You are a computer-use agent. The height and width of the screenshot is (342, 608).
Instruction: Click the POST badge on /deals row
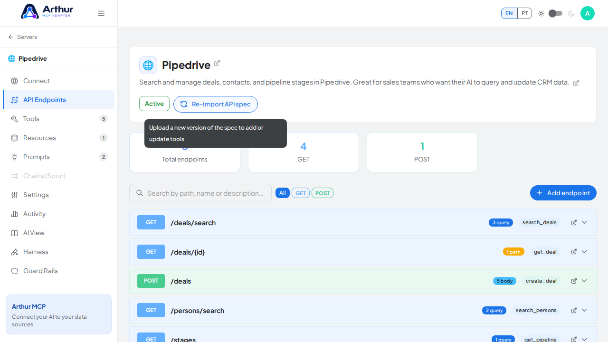point(151,281)
